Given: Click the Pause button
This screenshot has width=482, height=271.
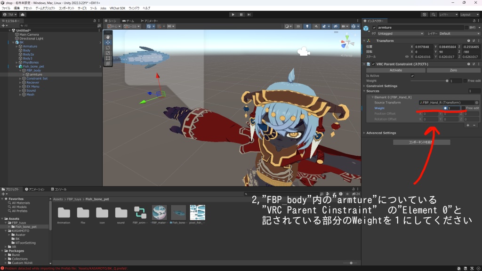Looking at the screenshot, I should (241, 15).
